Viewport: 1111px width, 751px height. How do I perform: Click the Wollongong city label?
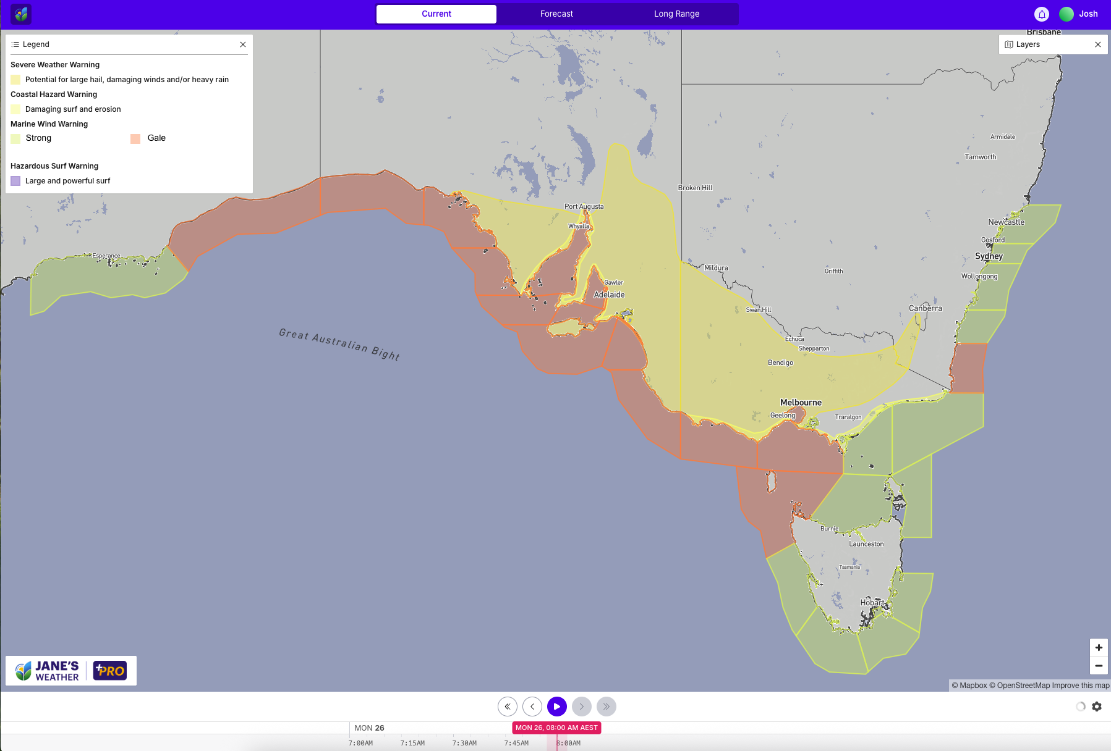click(979, 277)
